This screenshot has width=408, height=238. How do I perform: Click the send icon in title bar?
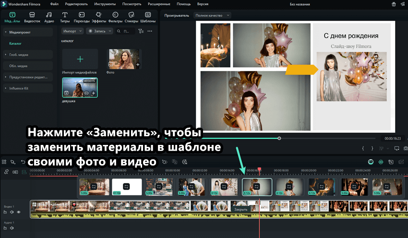coord(403,4)
